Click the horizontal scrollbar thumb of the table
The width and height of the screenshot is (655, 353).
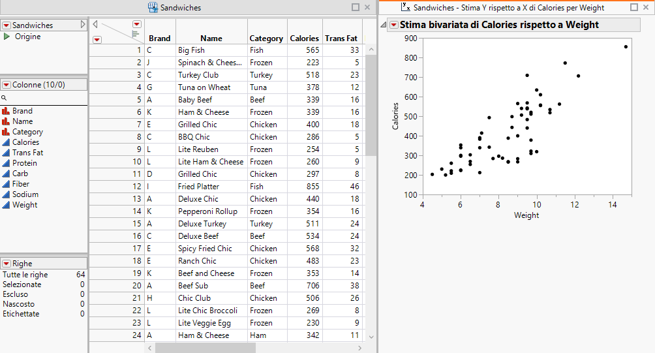click(205, 348)
